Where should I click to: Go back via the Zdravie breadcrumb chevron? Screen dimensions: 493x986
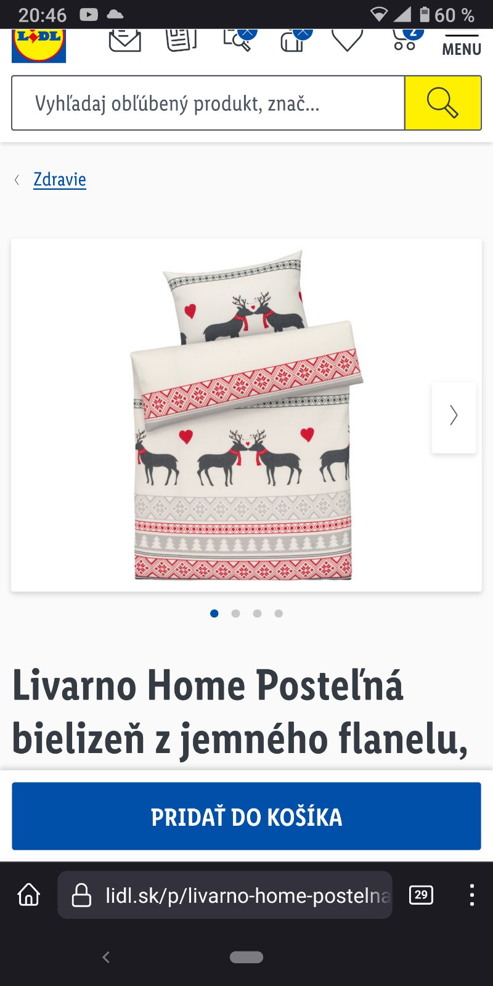(17, 179)
